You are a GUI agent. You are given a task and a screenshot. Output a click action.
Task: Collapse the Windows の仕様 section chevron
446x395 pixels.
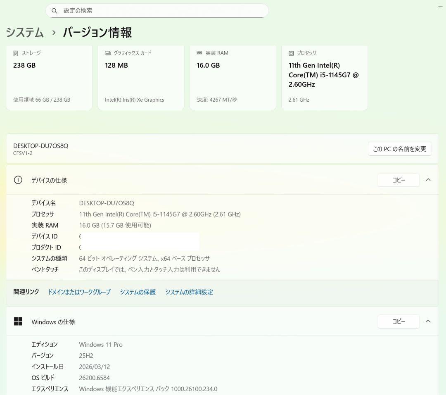(x=428, y=321)
